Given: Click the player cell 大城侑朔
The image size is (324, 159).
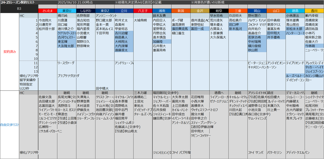Looking at the screenshot, I should click(143, 20).
